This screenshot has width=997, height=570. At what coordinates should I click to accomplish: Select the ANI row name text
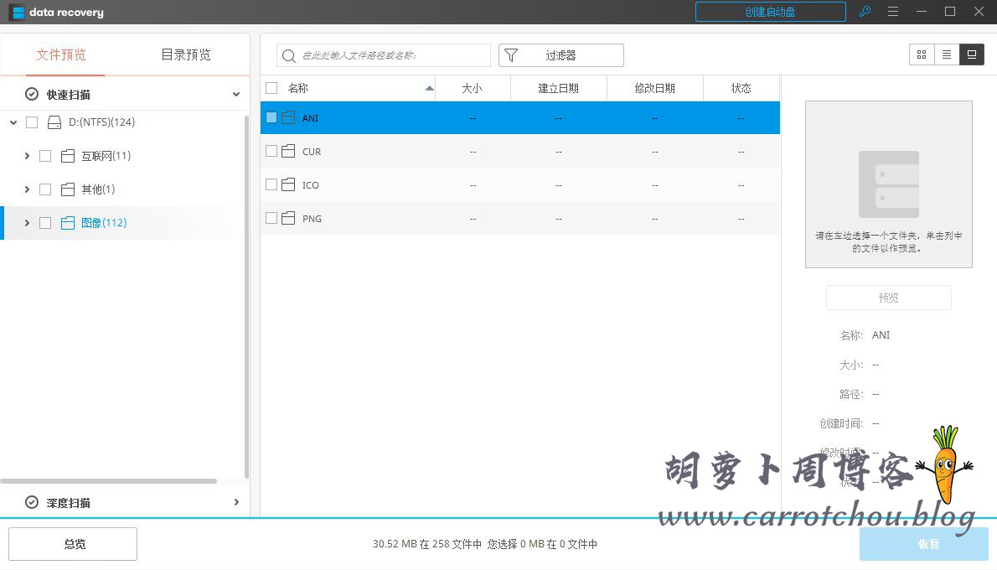tap(310, 118)
